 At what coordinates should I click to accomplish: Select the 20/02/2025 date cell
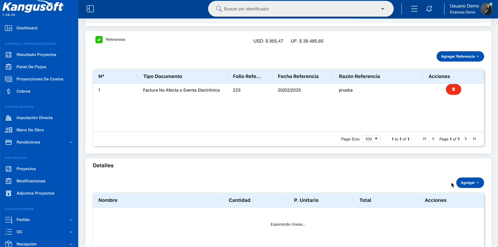[x=289, y=90]
